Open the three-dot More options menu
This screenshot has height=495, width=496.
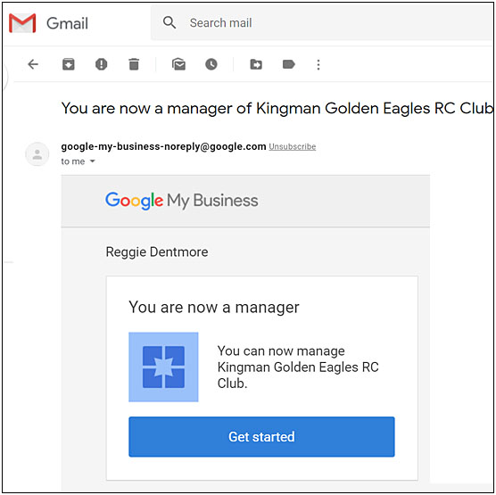318,64
